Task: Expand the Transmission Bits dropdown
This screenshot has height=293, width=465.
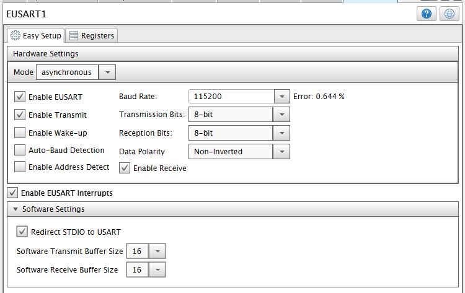Action: (282, 115)
